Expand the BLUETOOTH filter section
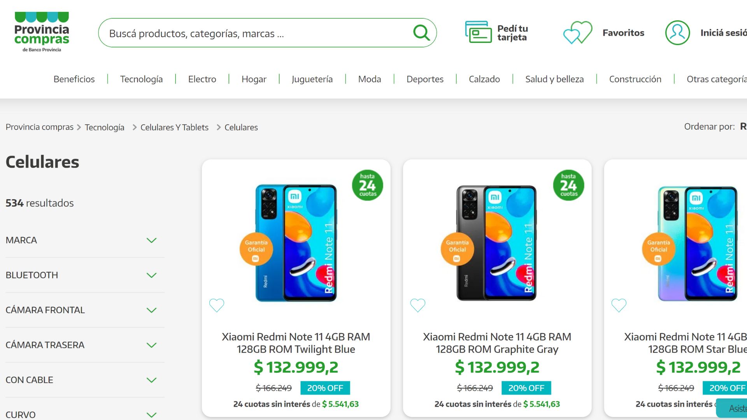The image size is (747, 420). click(x=151, y=275)
